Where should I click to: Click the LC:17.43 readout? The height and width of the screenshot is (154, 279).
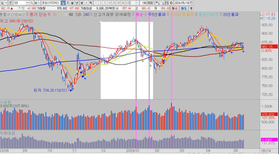pyautogui.click(x=267, y=14)
